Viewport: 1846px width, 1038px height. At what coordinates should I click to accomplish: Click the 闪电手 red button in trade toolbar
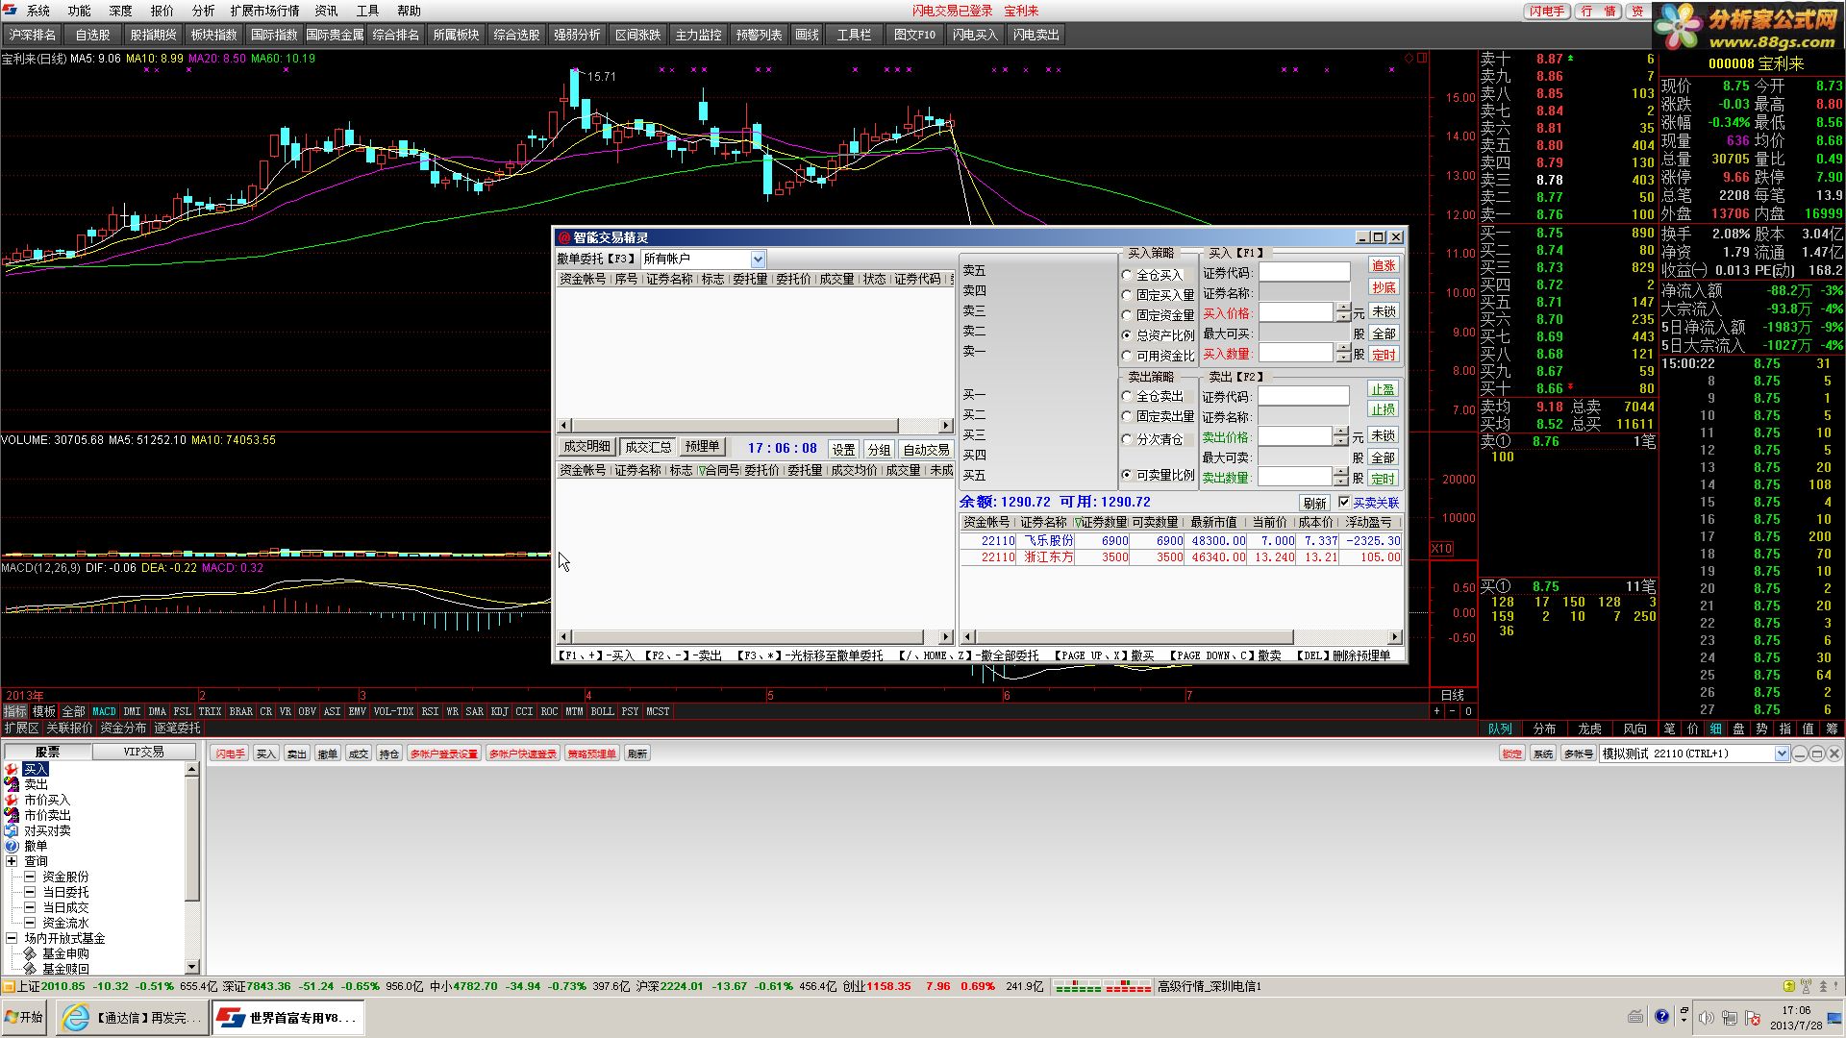[x=229, y=754]
